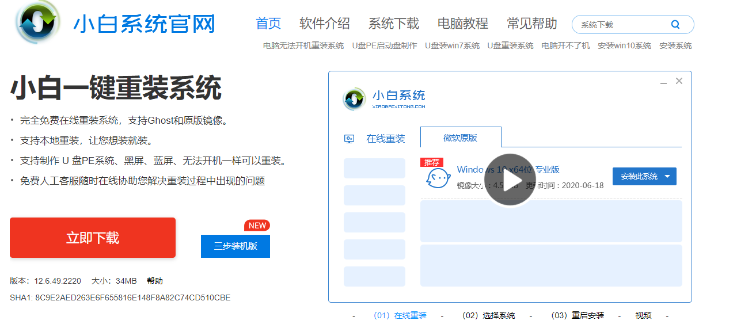Click the 三步装机版 button
This screenshot has width=737, height=328.
[235, 246]
